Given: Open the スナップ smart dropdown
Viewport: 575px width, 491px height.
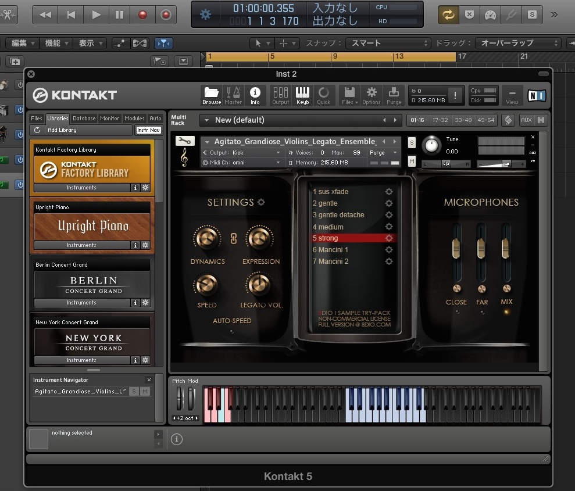Looking at the screenshot, I should click(x=388, y=43).
